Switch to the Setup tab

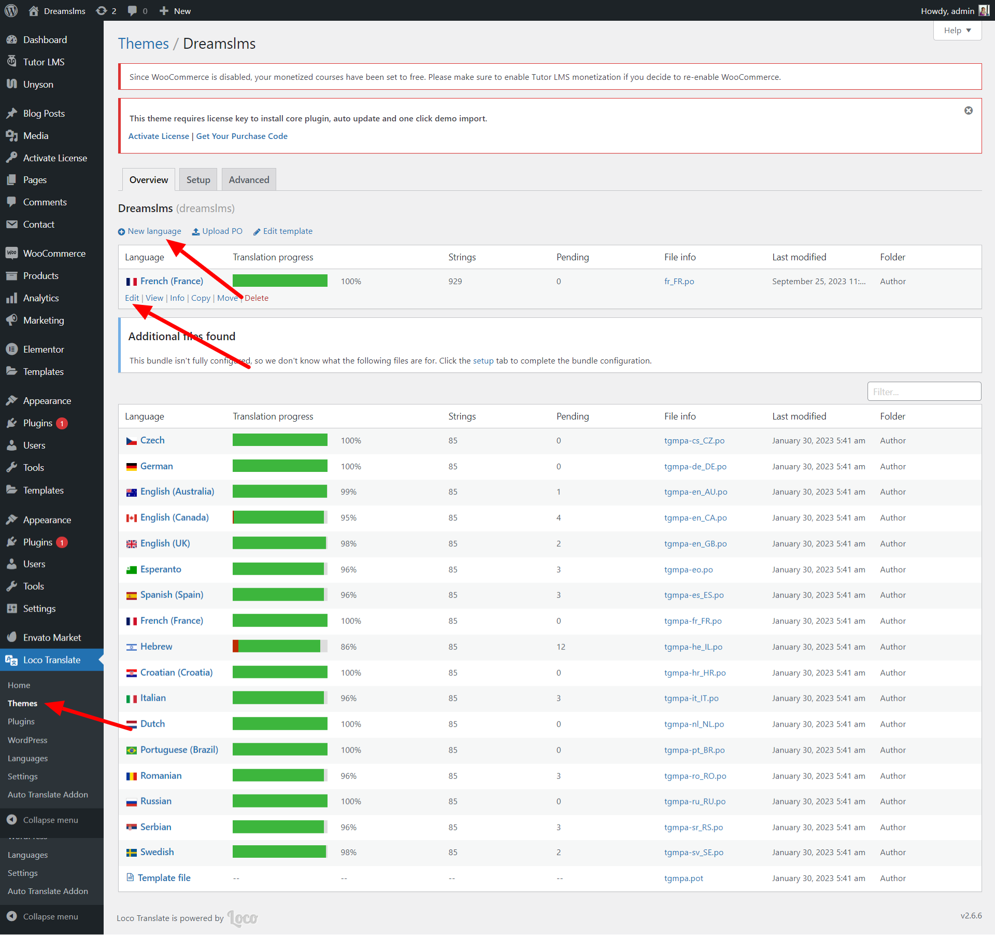pos(198,180)
